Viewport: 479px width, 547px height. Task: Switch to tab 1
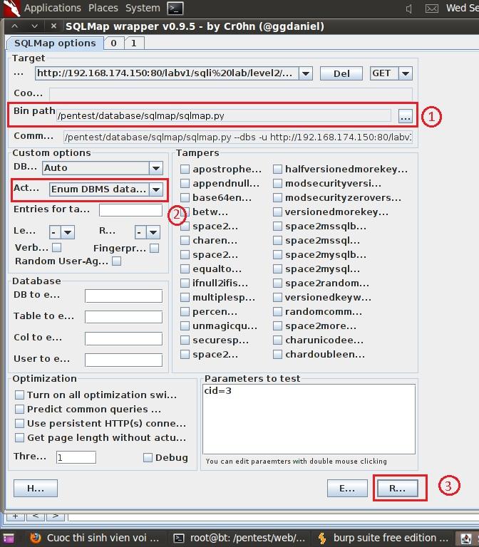134,43
